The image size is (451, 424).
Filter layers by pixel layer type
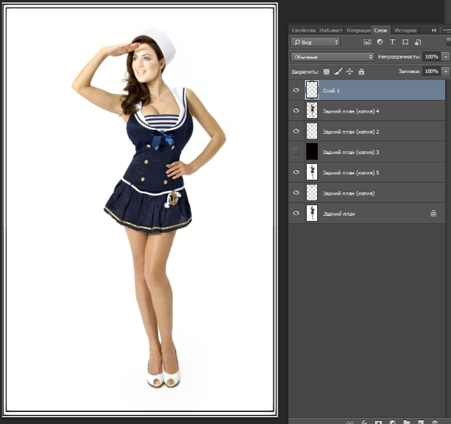coord(368,42)
